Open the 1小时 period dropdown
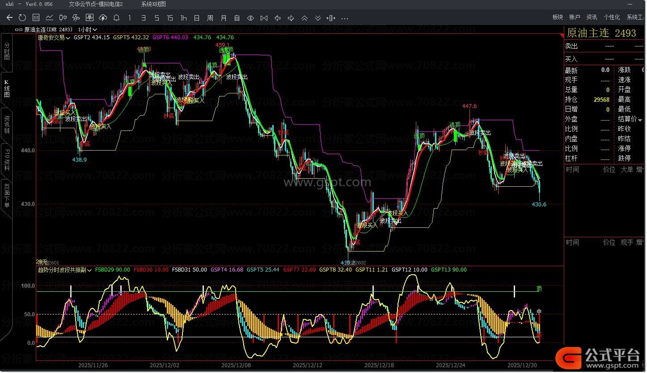Screen dimensions: 647x373 pyautogui.click(x=88, y=29)
